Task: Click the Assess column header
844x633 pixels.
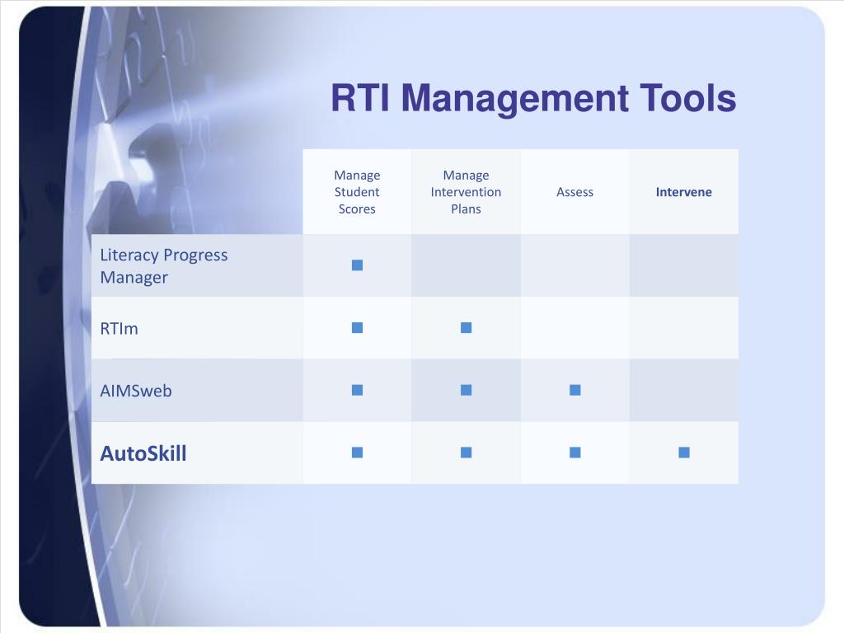Action: pyautogui.click(x=574, y=192)
